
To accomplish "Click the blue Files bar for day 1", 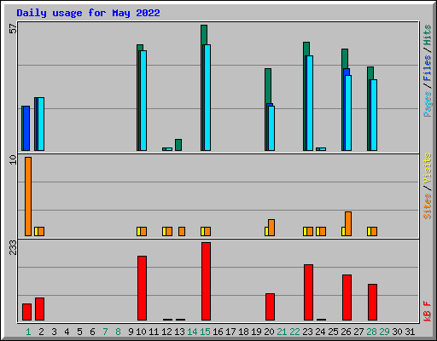I will point(26,128).
